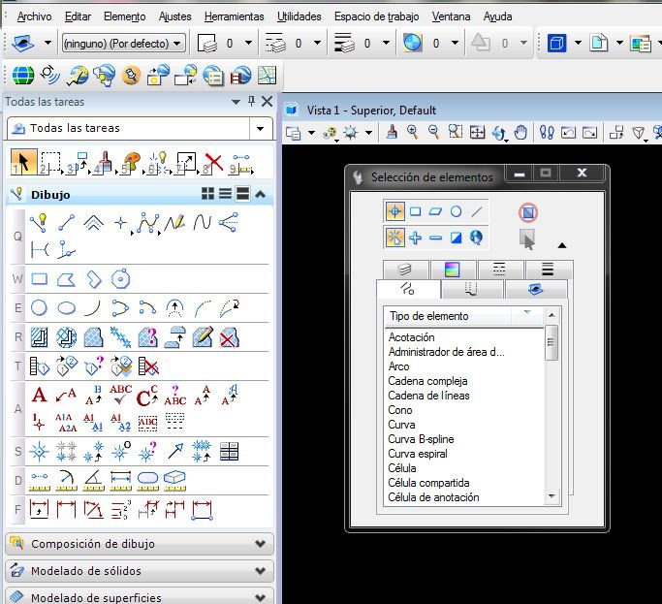Enable Individual selection method
The width and height of the screenshot is (662, 604).
(394, 211)
